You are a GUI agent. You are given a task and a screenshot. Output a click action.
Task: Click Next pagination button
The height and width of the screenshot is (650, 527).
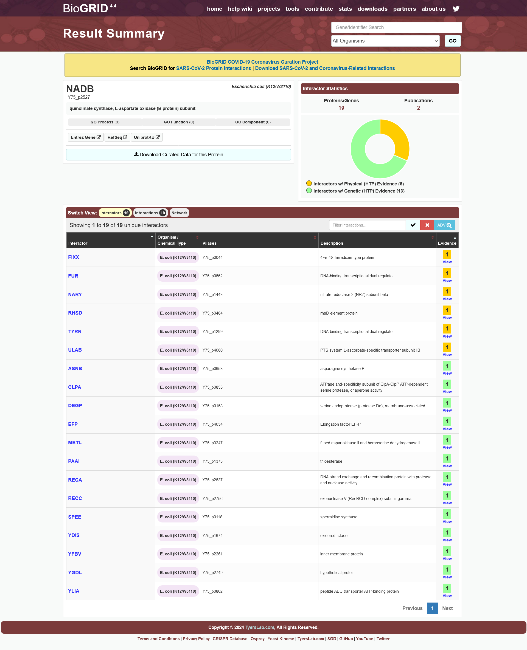pos(447,608)
